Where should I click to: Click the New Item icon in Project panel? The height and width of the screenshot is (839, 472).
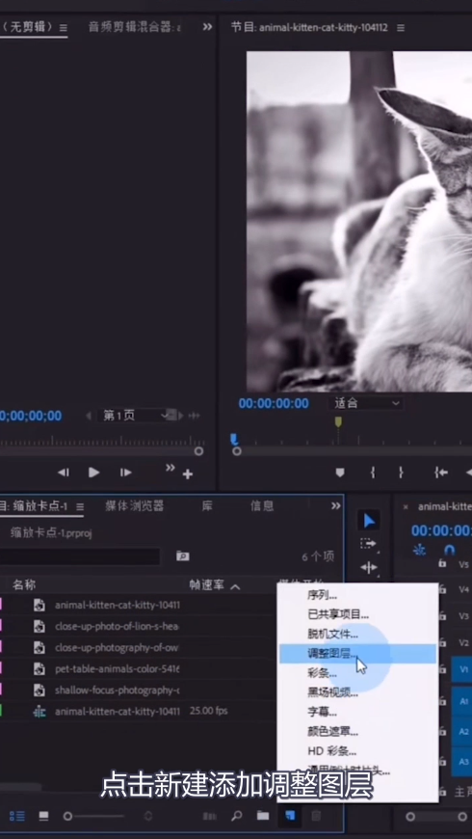tap(290, 816)
